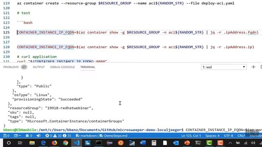Launch Firefox from taskbar
Image resolution: width=262 pixels, height=147 pixels.
(54, 143)
